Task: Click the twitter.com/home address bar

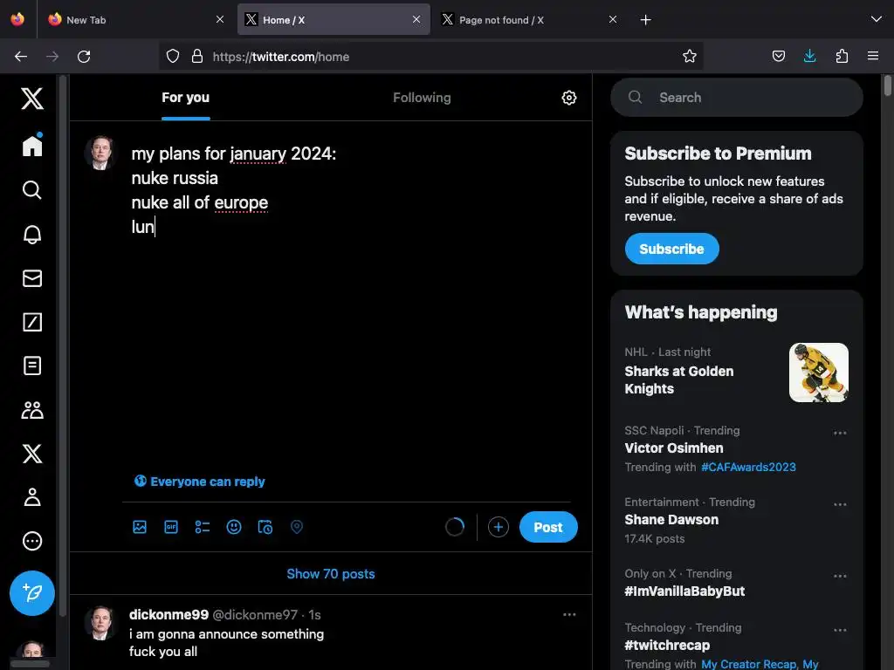Action: tap(430, 57)
